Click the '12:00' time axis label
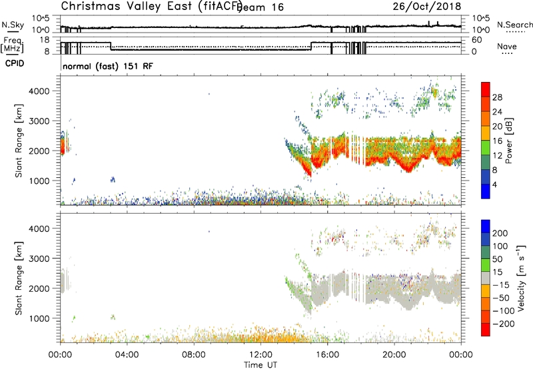This screenshot has width=533, height=369. pyautogui.click(x=261, y=355)
